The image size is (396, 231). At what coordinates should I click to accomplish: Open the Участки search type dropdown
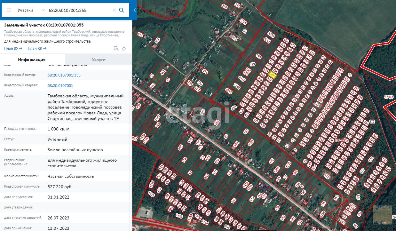coord(31,10)
